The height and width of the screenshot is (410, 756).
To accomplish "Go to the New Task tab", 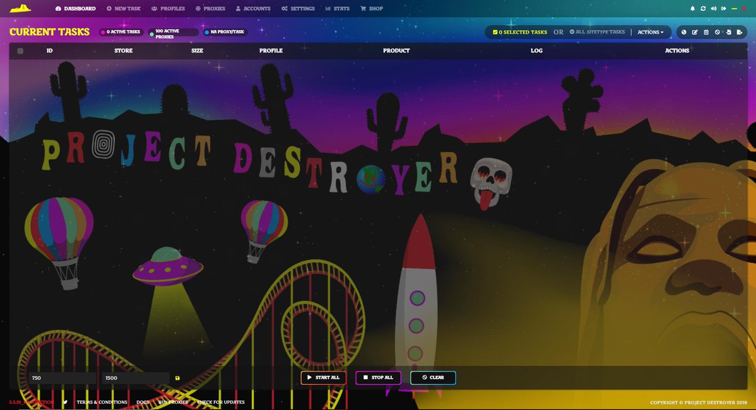I will point(123,9).
